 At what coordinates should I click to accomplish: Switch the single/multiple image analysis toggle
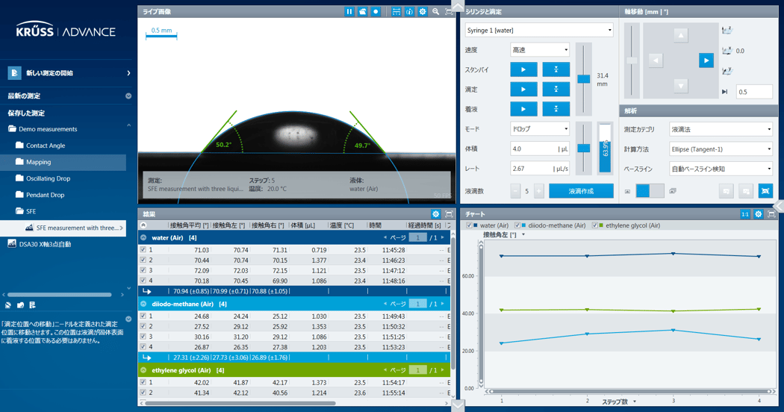click(x=650, y=190)
